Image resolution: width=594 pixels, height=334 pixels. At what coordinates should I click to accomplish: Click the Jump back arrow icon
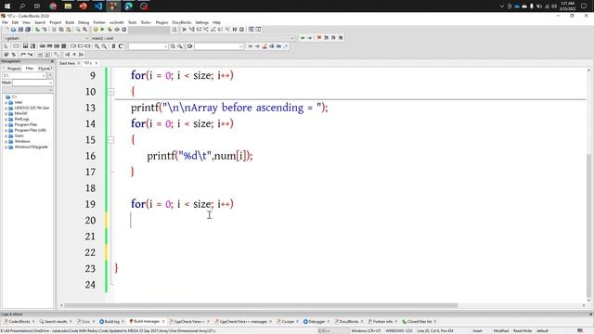303,38
